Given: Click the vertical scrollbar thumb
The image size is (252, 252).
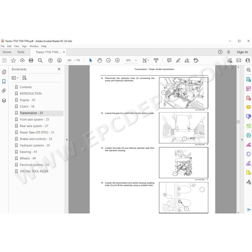Looking at the screenshot, I should tap(238, 122).
